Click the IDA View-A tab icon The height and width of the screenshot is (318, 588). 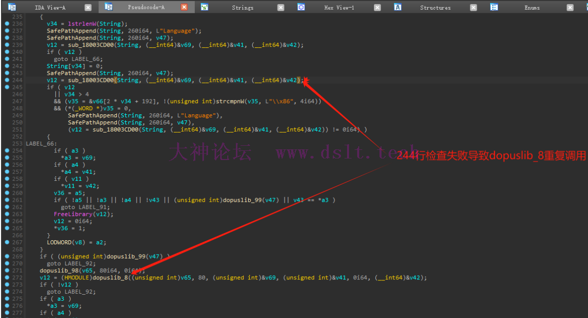[12, 7]
